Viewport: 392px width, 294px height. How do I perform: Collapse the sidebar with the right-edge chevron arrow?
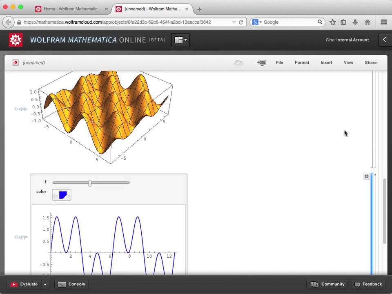[384, 40]
